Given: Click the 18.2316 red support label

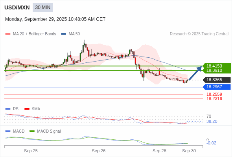Looking at the screenshot, I should click(214, 99).
